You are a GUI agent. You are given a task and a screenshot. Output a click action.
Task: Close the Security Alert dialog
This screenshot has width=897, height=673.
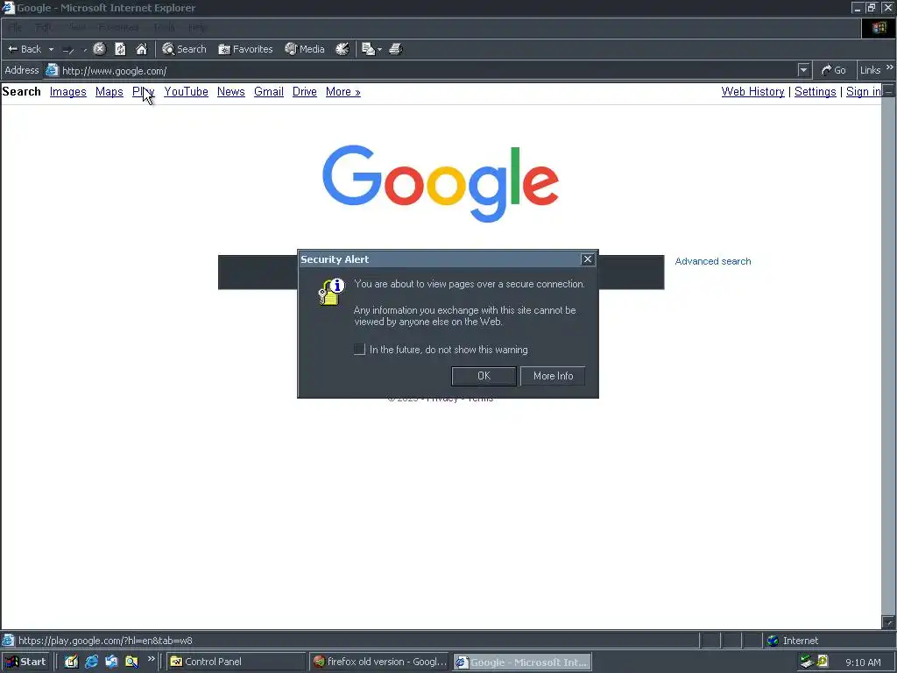(588, 259)
